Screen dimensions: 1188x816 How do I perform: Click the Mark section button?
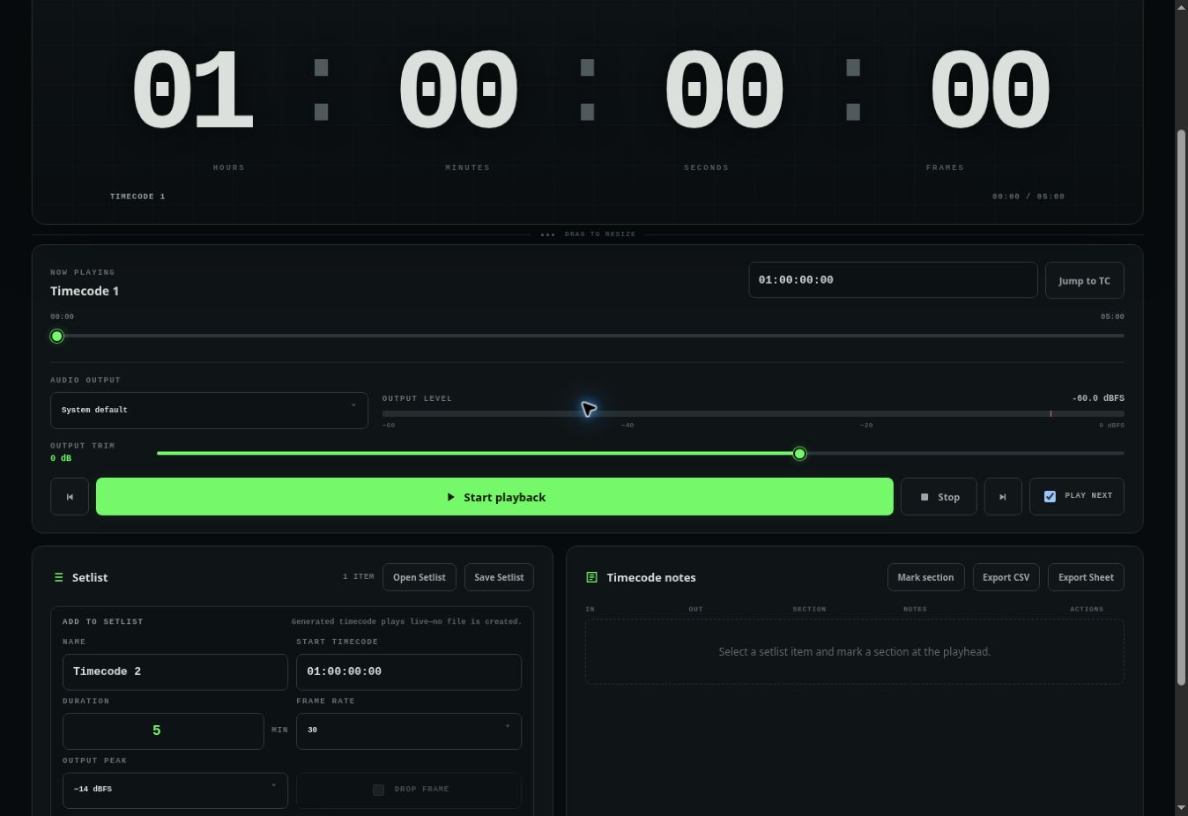(x=925, y=577)
